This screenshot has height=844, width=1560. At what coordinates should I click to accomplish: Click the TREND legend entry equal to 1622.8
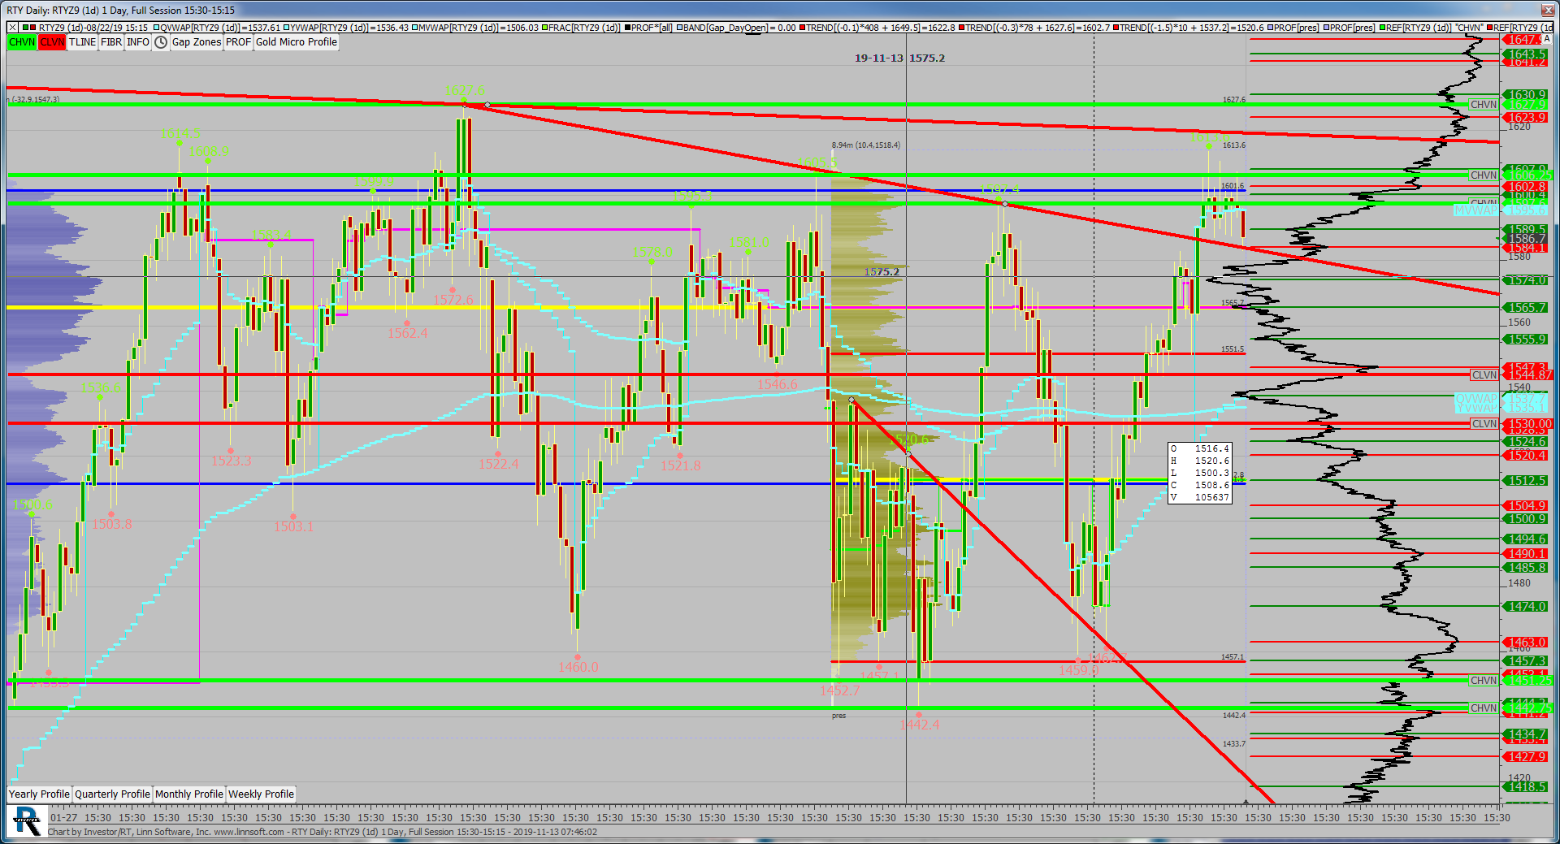pos(877,28)
